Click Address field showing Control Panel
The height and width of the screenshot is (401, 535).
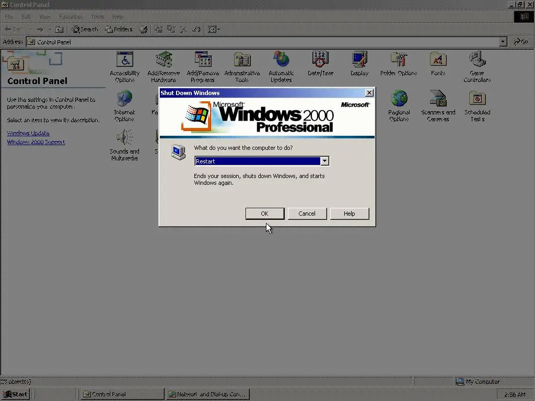tap(266, 42)
